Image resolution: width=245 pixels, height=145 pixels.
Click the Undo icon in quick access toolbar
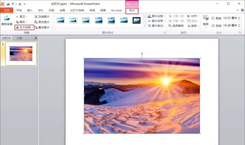(x=13, y=4)
